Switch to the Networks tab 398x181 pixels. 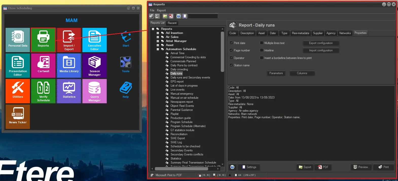(x=345, y=33)
